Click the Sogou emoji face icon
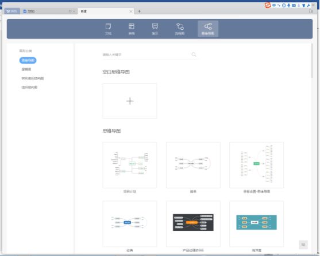The width and height of the screenshot is (320, 256). pyautogui.click(x=284, y=6)
